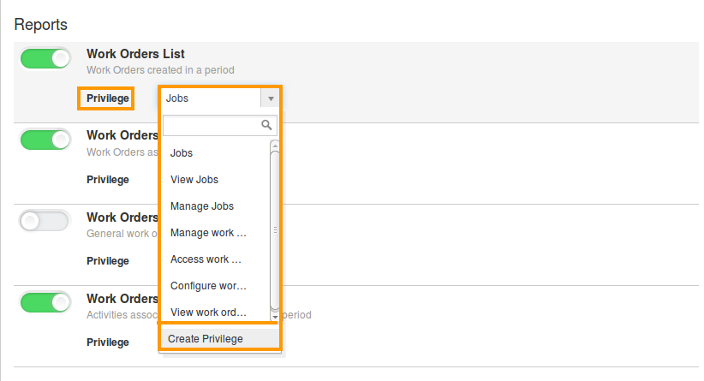
Task: Click the privilege search input field
Action: click(x=220, y=125)
